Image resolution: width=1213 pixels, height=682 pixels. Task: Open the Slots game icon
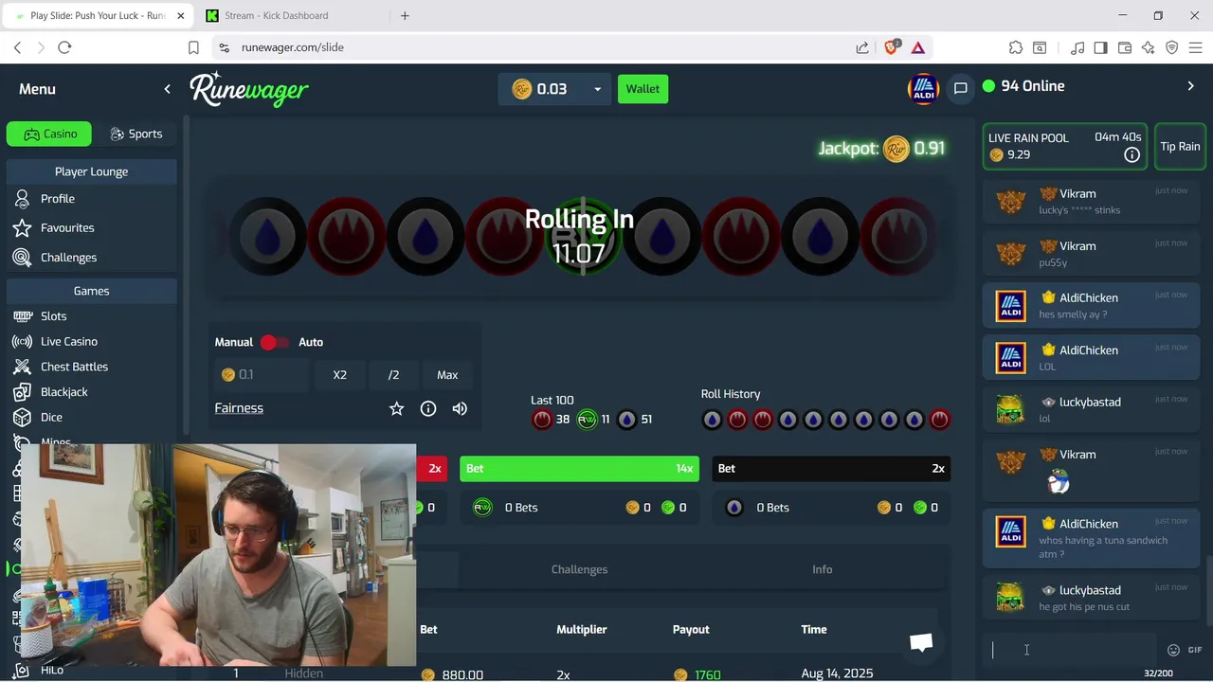tap(22, 316)
